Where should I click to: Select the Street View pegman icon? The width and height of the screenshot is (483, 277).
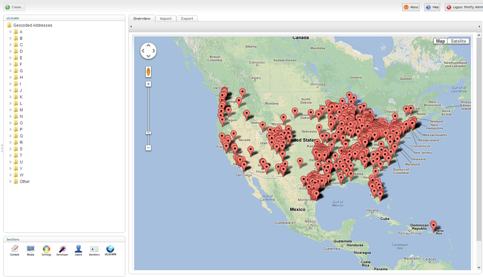[148, 72]
